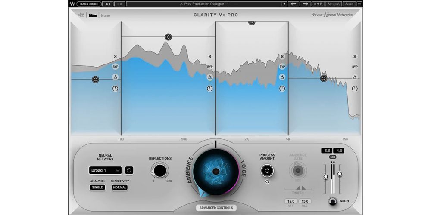Click the level handle of the sub-100 Hz band
Screen dimensions: 431x215
pyautogui.click(x=95, y=80)
